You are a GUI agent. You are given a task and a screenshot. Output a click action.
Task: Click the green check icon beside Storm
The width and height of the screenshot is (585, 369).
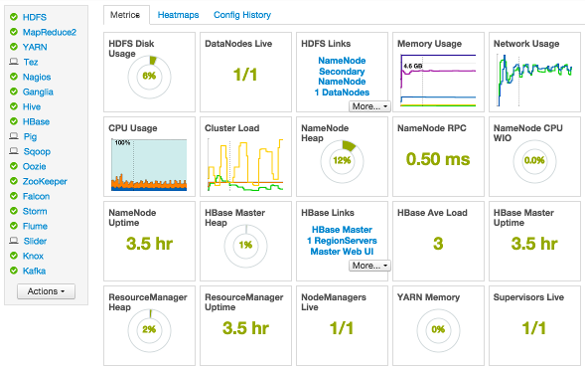point(14,211)
